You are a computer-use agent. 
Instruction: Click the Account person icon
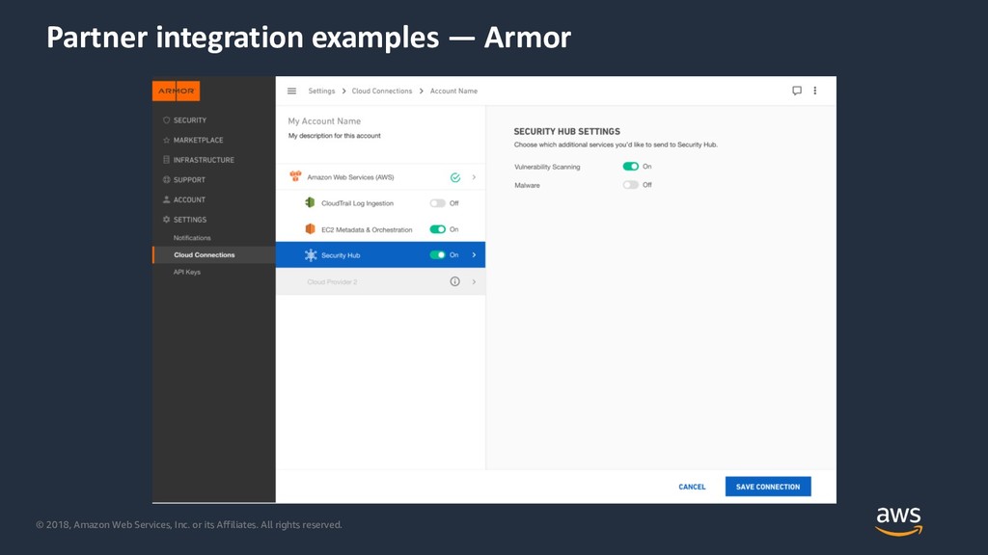(166, 199)
